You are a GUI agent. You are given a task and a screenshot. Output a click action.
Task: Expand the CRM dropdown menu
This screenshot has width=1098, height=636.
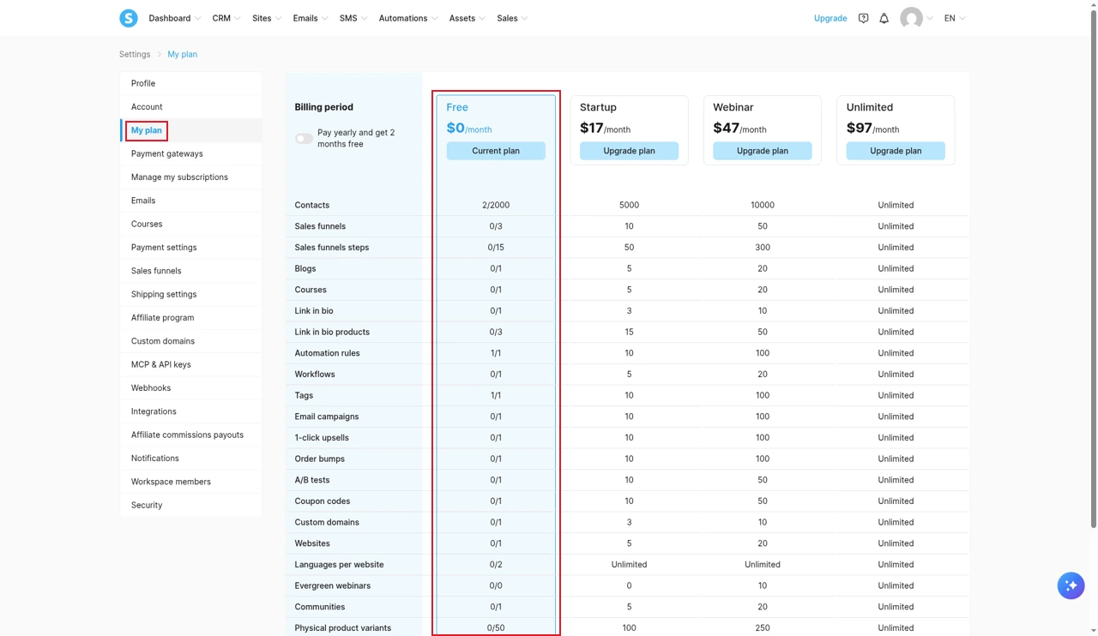tap(226, 18)
